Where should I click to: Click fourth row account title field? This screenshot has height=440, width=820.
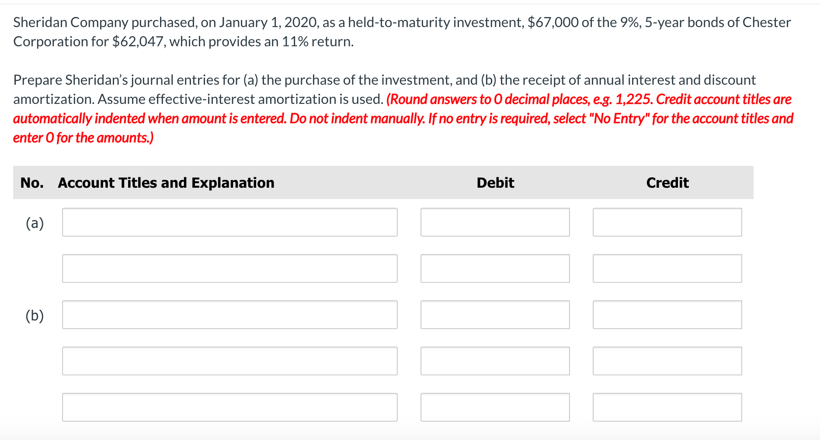tap(229, 361)
